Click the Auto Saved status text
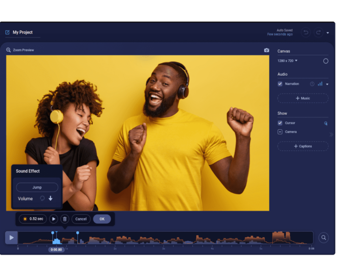Viewport: 337px width, 276px height. click(285, 30)
